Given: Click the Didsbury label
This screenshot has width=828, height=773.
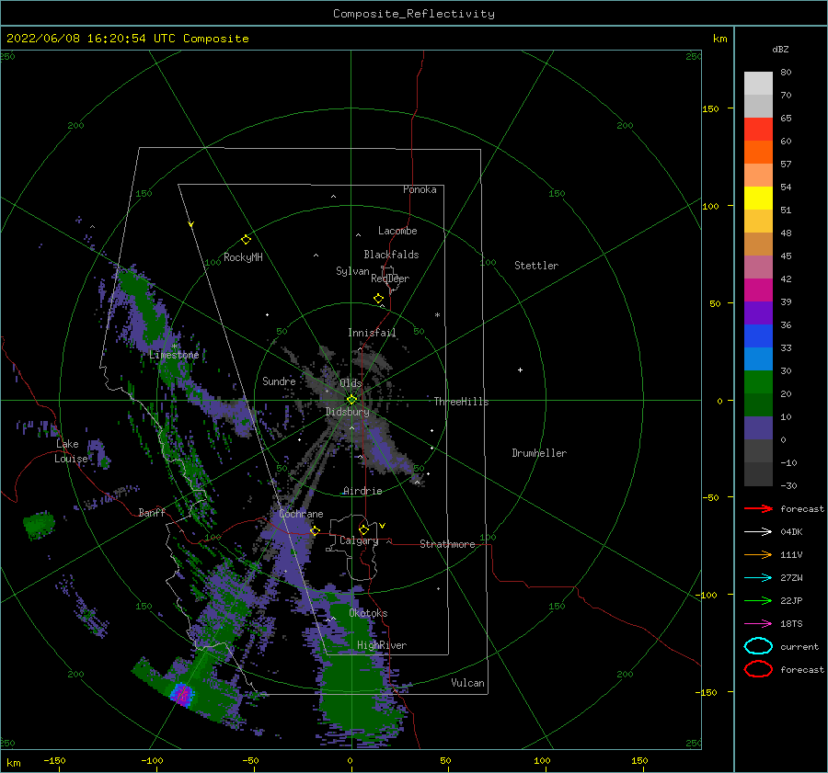Looking at the screenshot, I should coord(348,412).
